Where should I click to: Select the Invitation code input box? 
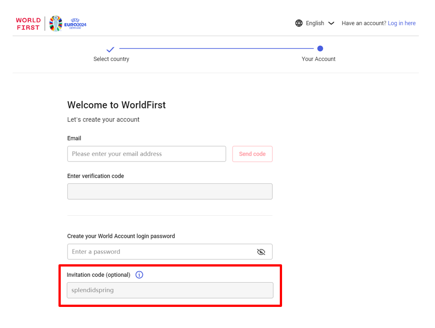(170, 290)
